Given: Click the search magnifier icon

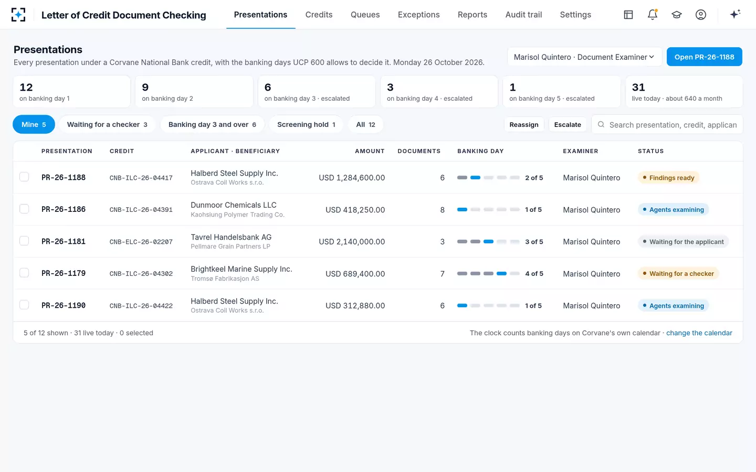Looking at the screenshot, I should coord(601,125).
